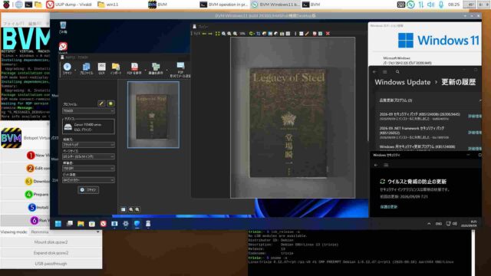Open the Raspberry Pi main menu icon
The width and height of the screenshot is (491, 276).
click(x=6, y=5)
